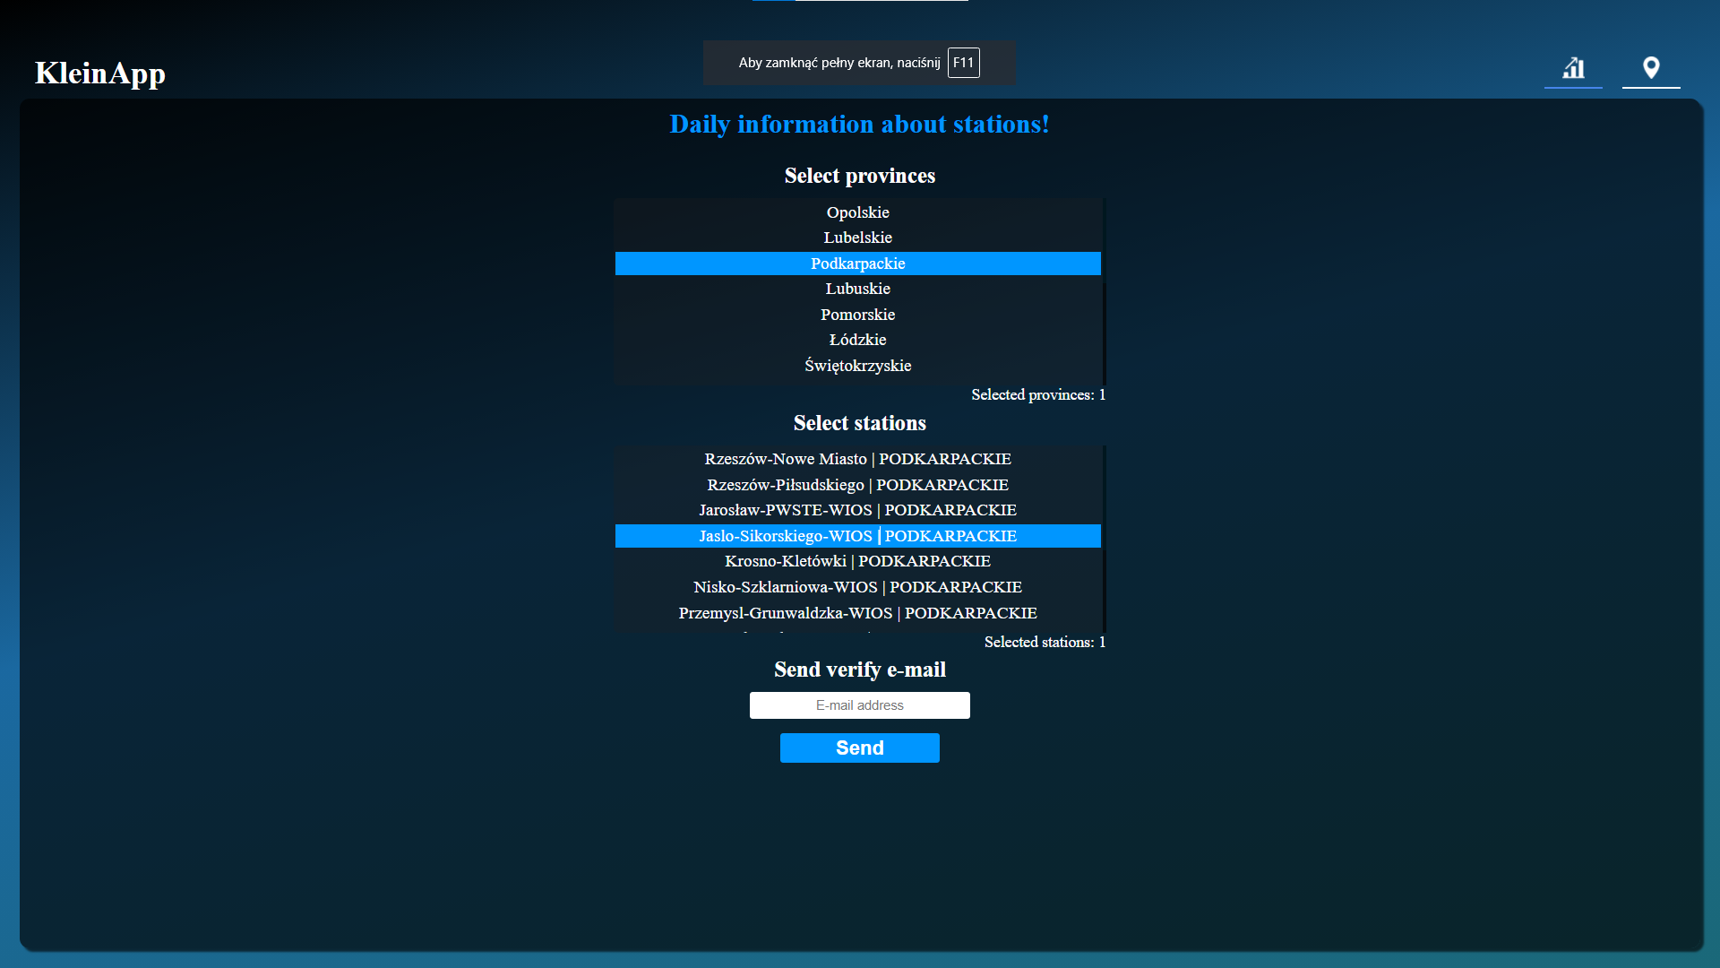Select Łódzkie province
The image size is (1720, 968).
click(857, 340)
